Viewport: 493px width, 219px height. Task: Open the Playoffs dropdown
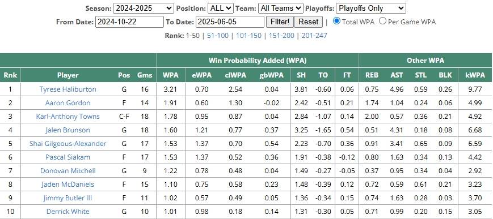tap(371, 8)
